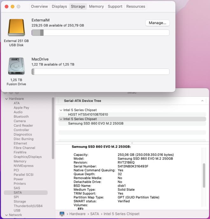This screenshot has width=210, height=219.
Task: Close the About This Mac window
Action: point(7,7)
